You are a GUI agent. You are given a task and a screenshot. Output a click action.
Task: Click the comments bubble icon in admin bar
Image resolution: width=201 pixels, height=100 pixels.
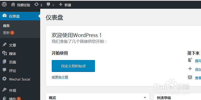tap(48, 4)
